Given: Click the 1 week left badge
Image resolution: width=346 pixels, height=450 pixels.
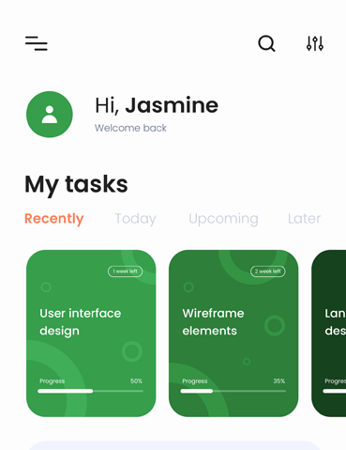Looking at the screenshot, I should point(125,272).
